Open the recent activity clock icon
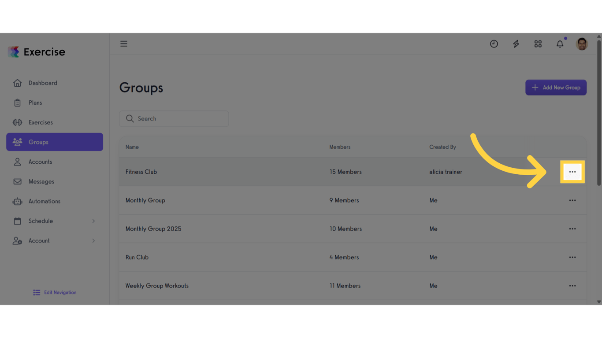This screenshot has height=338, width=602. tap(494, 44)
